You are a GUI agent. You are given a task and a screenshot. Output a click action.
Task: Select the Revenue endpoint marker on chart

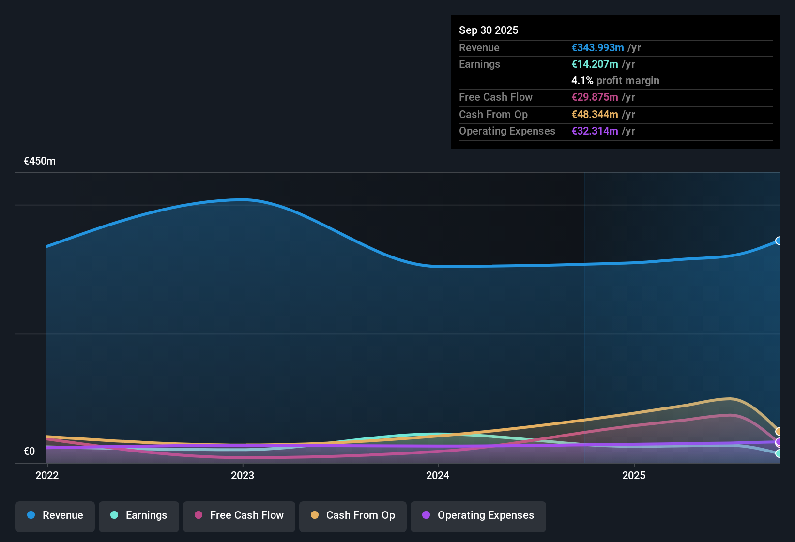(x=779, y=241)
